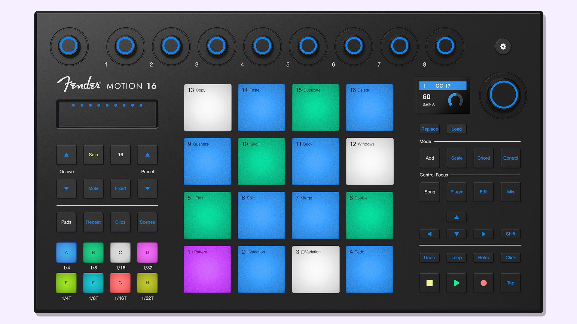
Task: Click the Preset down arrow
Action: click(x=147, y=188)
